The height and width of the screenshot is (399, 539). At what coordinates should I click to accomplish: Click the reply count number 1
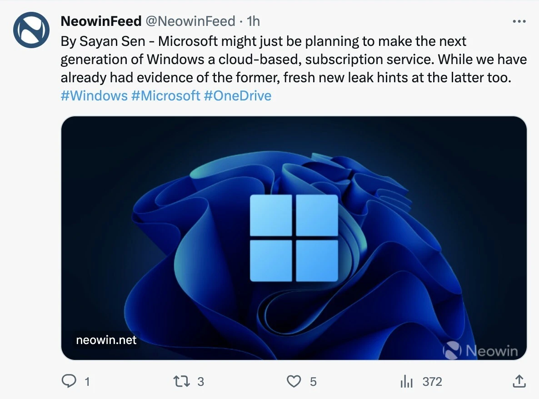(x=87, y=382)
